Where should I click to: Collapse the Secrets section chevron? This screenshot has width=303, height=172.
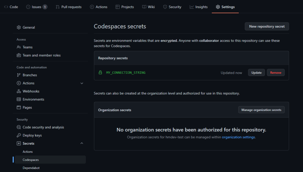click(x=82, y=143)
